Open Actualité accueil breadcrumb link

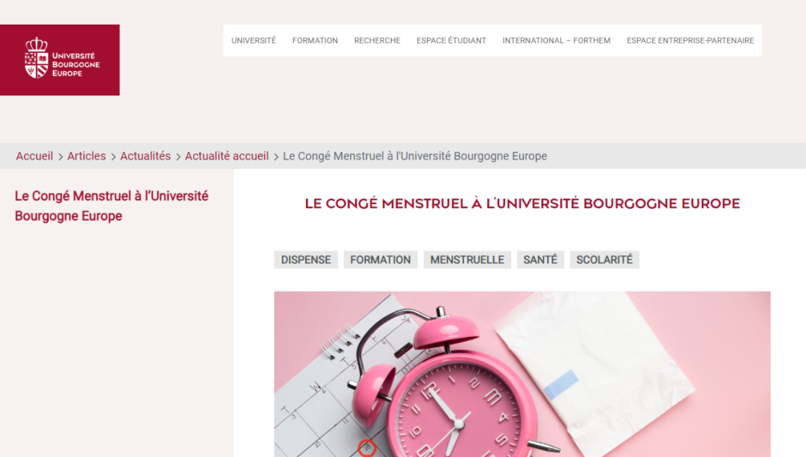tap(227, 156)
